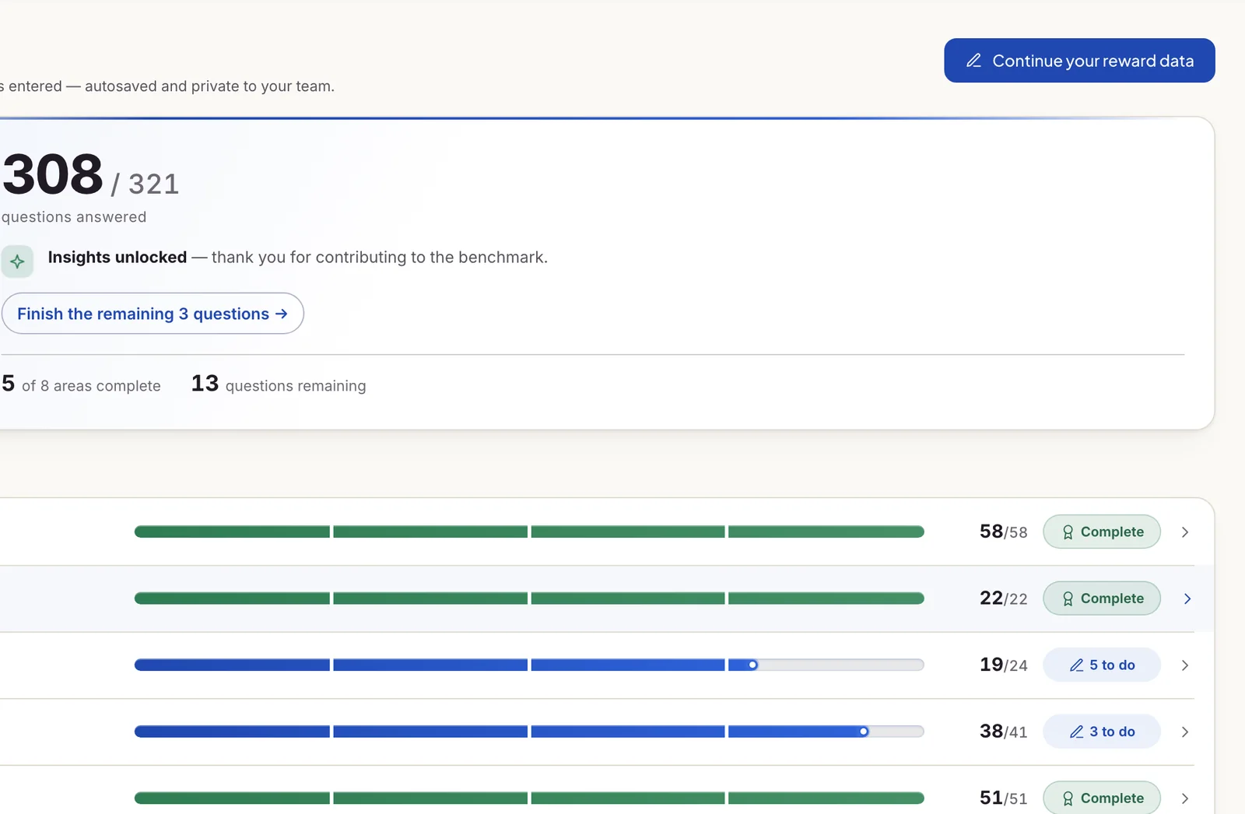The image size is (1245, 814).
Task: Click the Insights unlocked message text
Action: 298,258
